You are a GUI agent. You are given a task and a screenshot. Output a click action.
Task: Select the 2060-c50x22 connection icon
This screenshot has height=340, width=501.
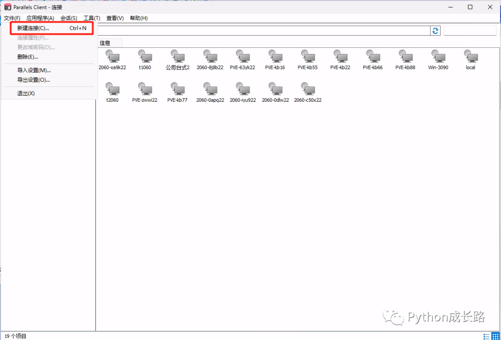click(308, 88)
